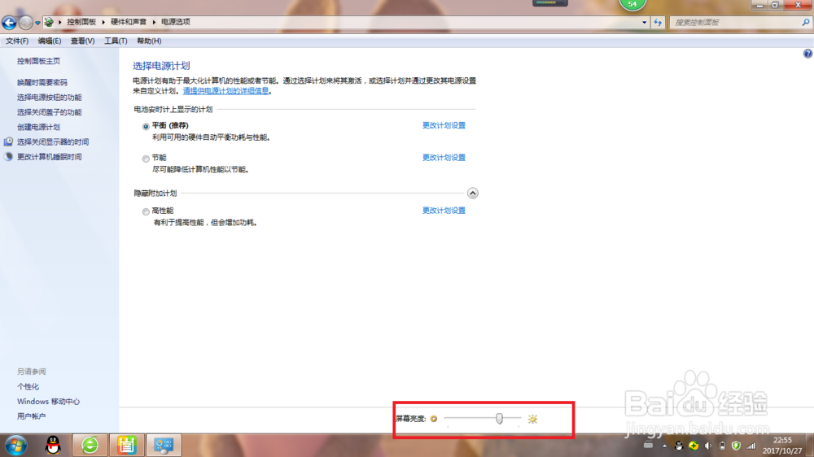Image resolution: width=814 pixels, height=457 pixels.
Task: Open 选择关闭显示器的时间
Action: pos(53,141)
